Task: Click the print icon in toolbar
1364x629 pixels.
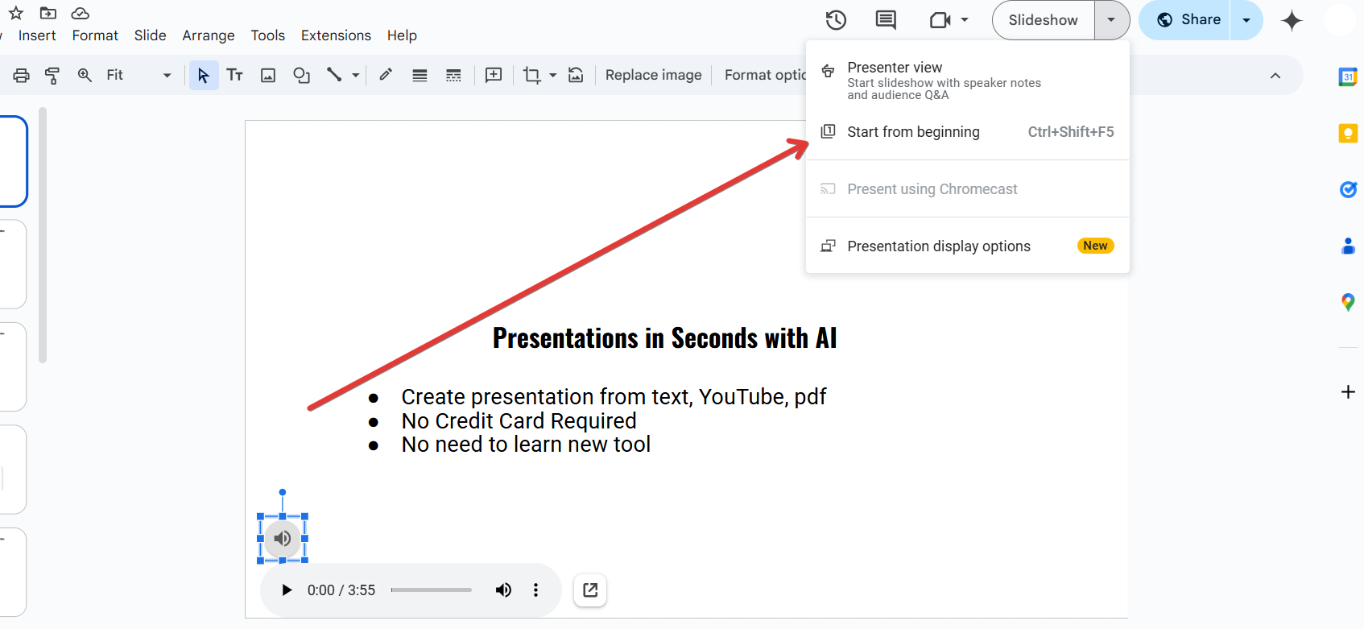Action: click(22, 76)
